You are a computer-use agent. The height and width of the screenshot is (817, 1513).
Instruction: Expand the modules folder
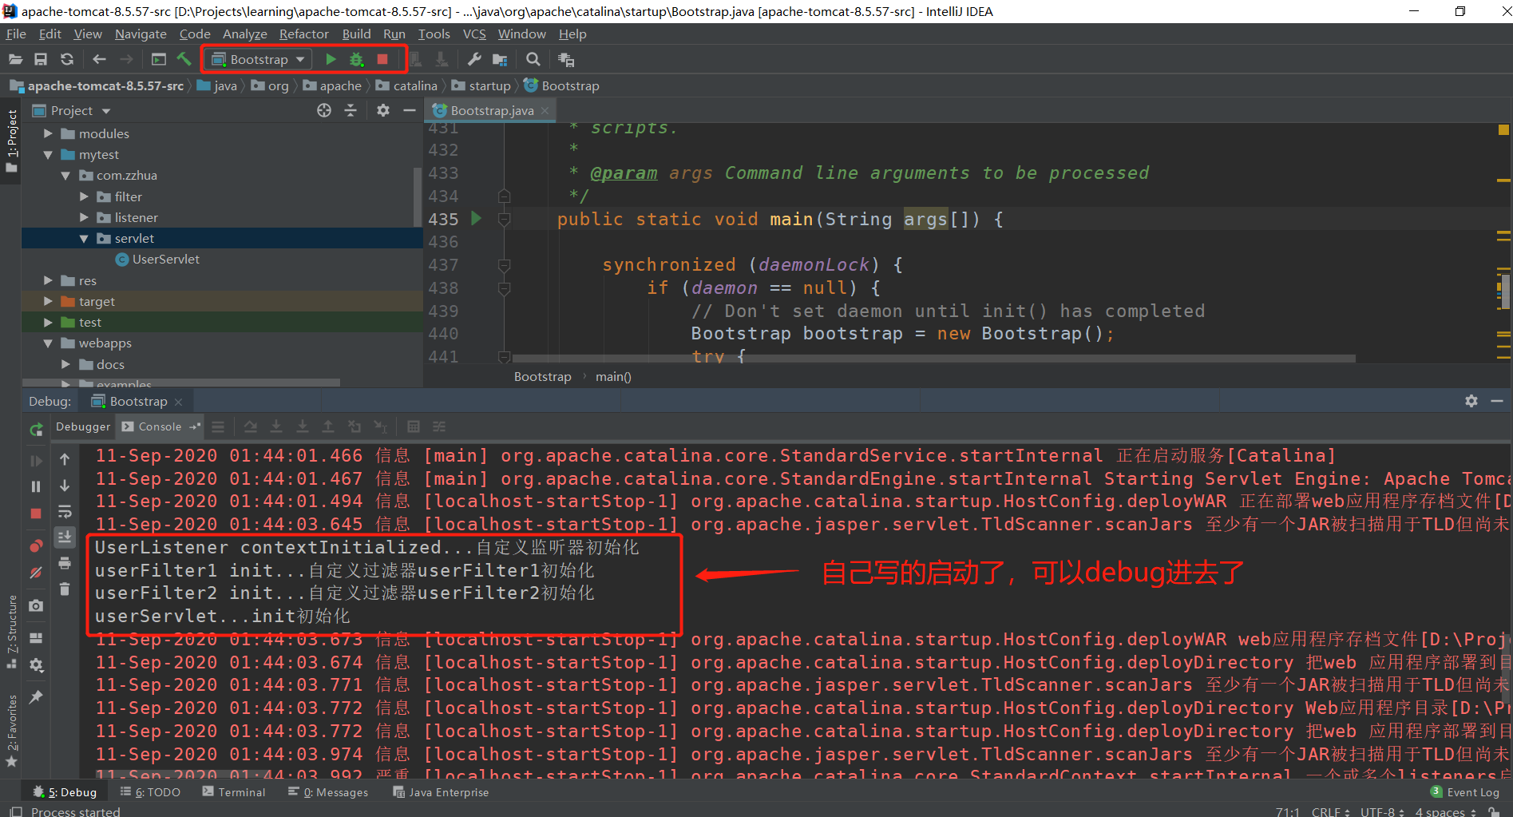coord(49,134)
